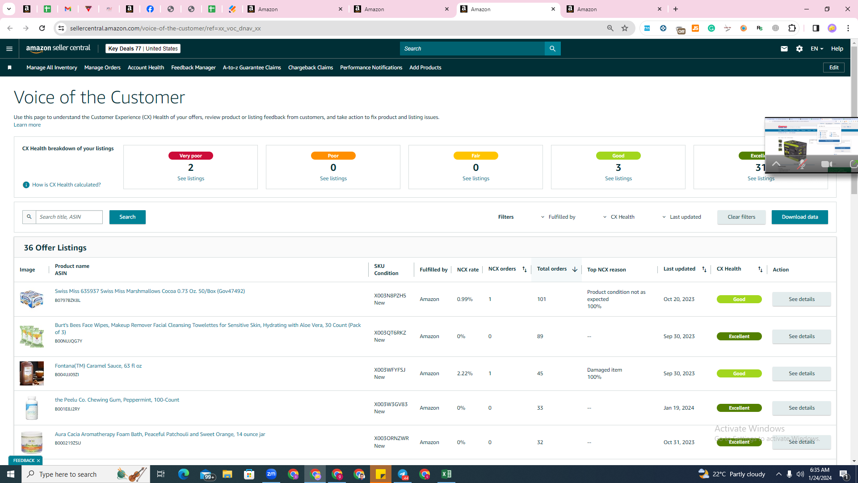Bookmark this page with the star icon
The height and width of the screenshot is (483, 858).
(x=625, y=28)
